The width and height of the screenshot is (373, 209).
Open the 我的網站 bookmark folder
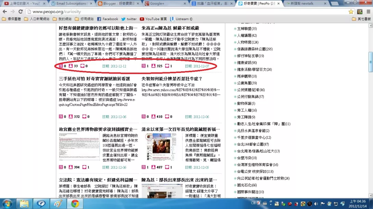pyautogui.click(x=62, y=19)
